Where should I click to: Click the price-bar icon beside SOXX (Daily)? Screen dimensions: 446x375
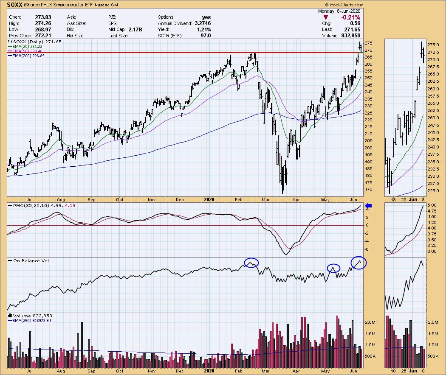[10, 42]
